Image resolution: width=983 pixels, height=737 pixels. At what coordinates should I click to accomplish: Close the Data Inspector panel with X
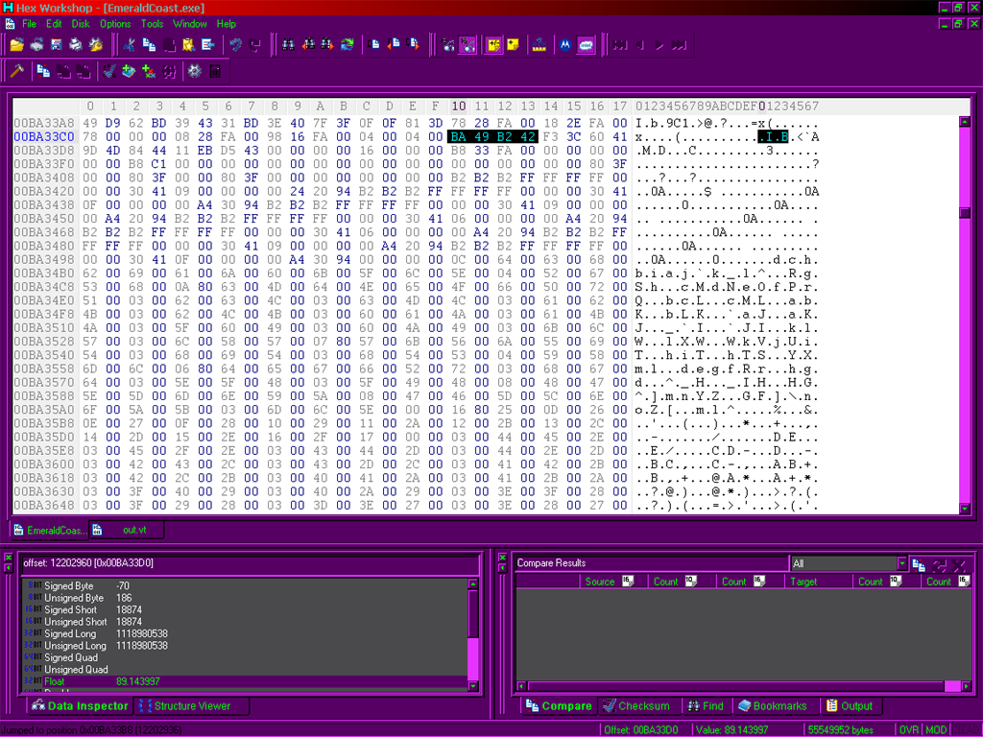[x=8, y=558]
